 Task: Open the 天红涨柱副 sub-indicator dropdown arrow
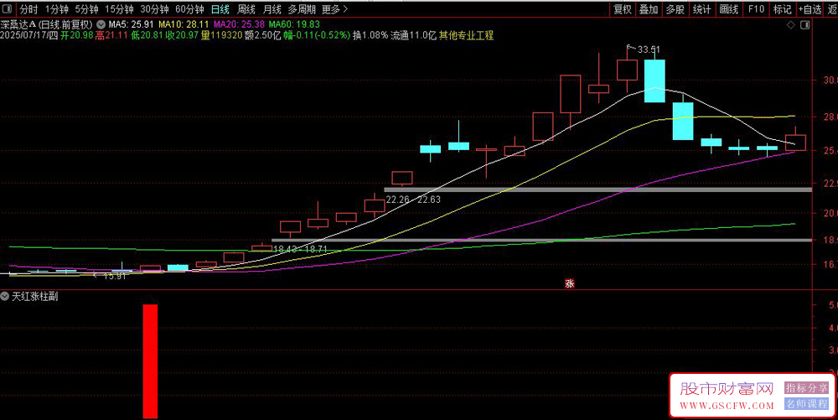point(5,296)
